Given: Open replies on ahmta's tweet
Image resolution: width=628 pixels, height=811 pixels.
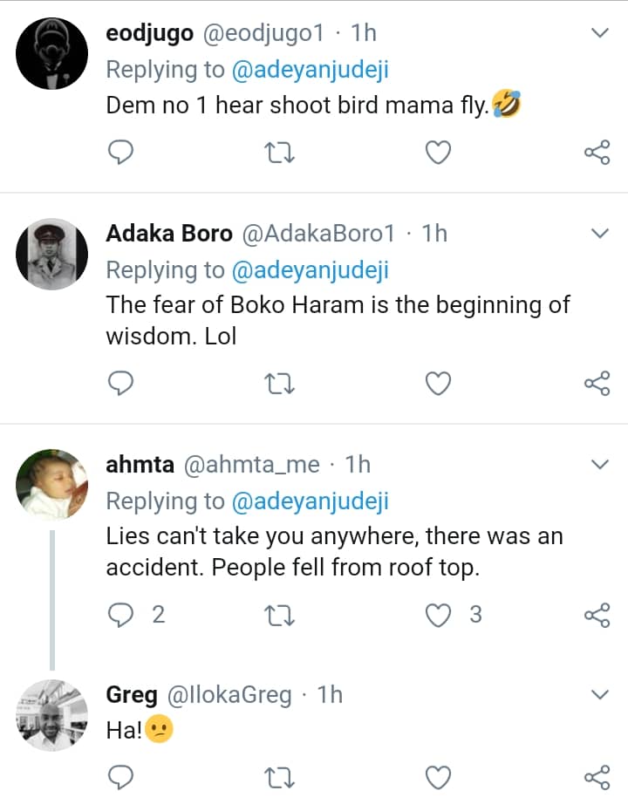Looking at the screenshot, I should tap(121, 615).
